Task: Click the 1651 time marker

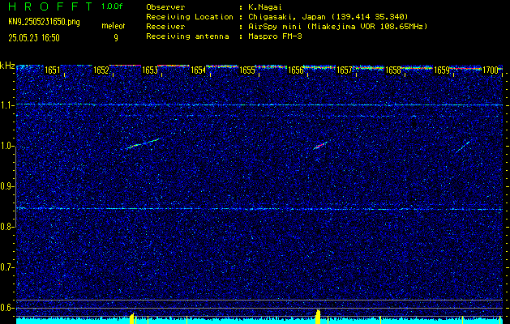Action: [x=52, y=70]
